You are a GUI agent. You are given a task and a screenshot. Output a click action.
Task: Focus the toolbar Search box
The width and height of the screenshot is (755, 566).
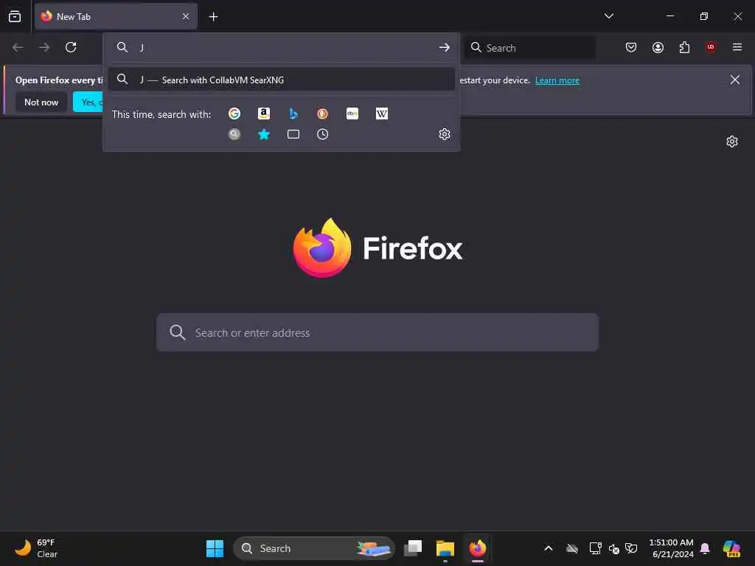(x=530, y=47)
